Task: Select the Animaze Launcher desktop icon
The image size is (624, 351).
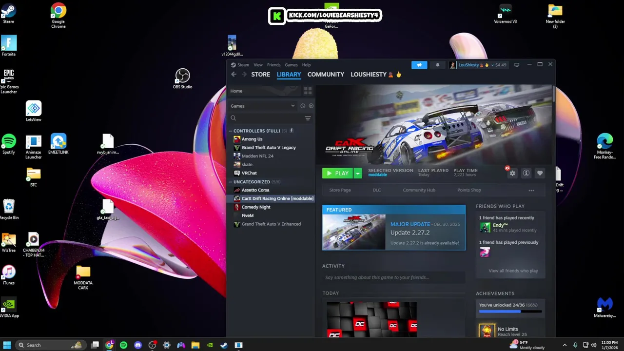Action: coord(34,147)
